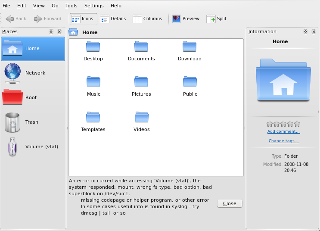Screen dimensions: 320x231
Task: Split the view with Split button
Action: click(217, 19)
